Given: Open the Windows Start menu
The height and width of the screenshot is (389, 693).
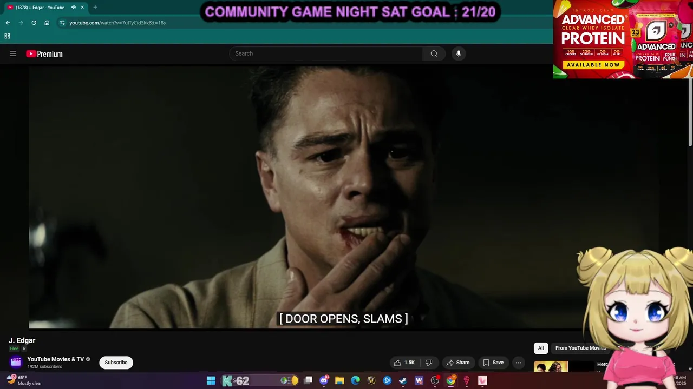Looking at the screenshot, I should (x=211, y=381).
